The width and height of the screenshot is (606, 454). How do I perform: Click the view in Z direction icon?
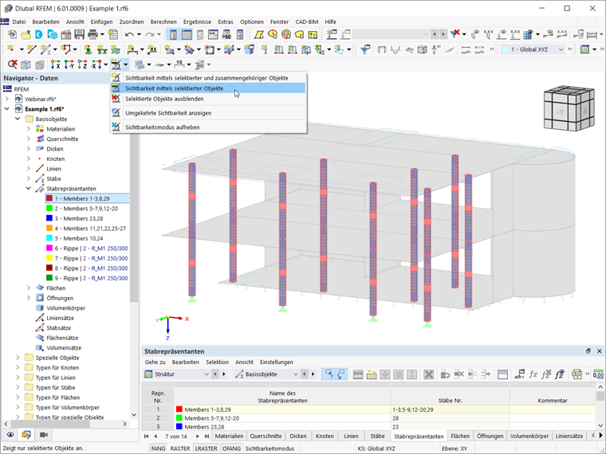pyautogui.click(x=82, y=65)
